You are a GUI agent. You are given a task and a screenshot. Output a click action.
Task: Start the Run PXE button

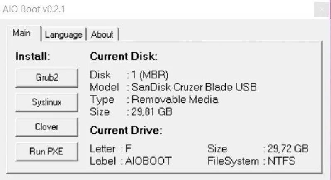46,152
